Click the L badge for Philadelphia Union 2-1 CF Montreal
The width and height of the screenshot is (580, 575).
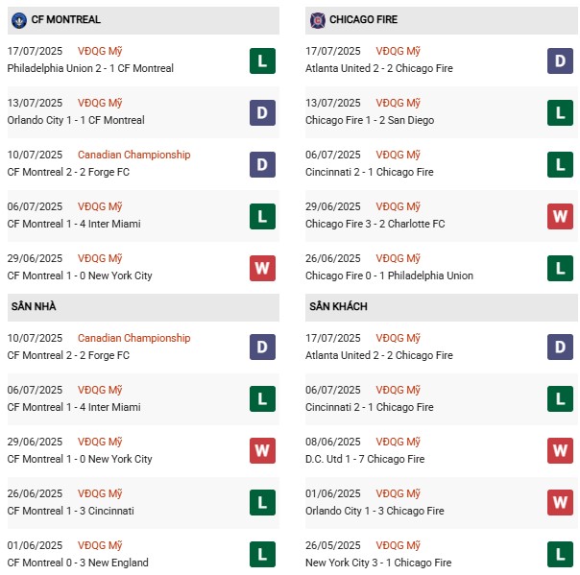tap(262, 61)
